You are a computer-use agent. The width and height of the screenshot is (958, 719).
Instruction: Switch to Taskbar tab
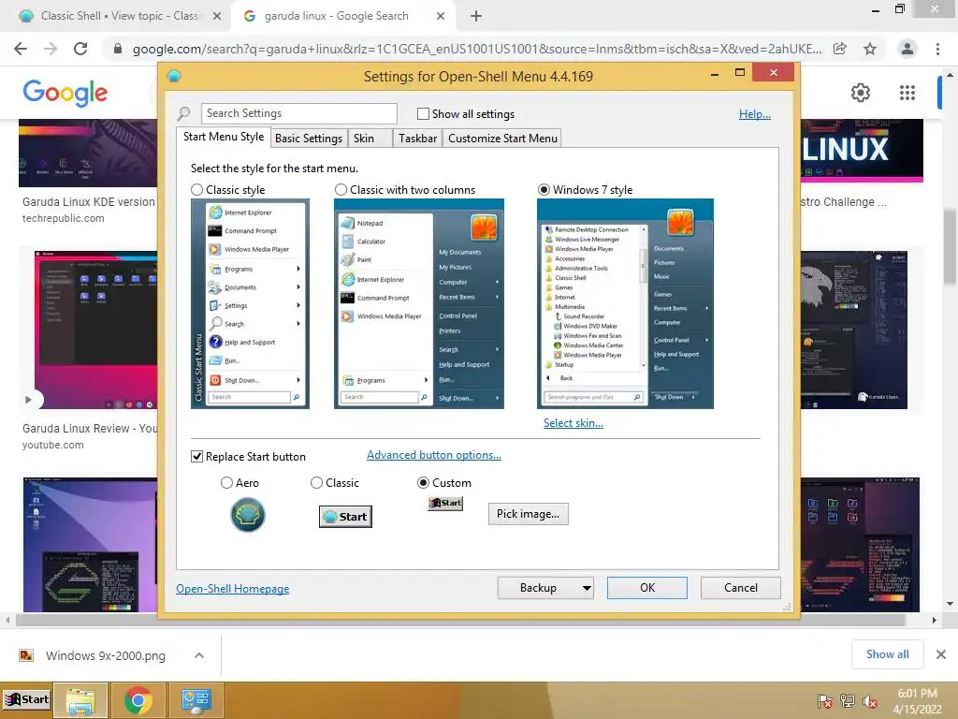(x=418, y=139)
